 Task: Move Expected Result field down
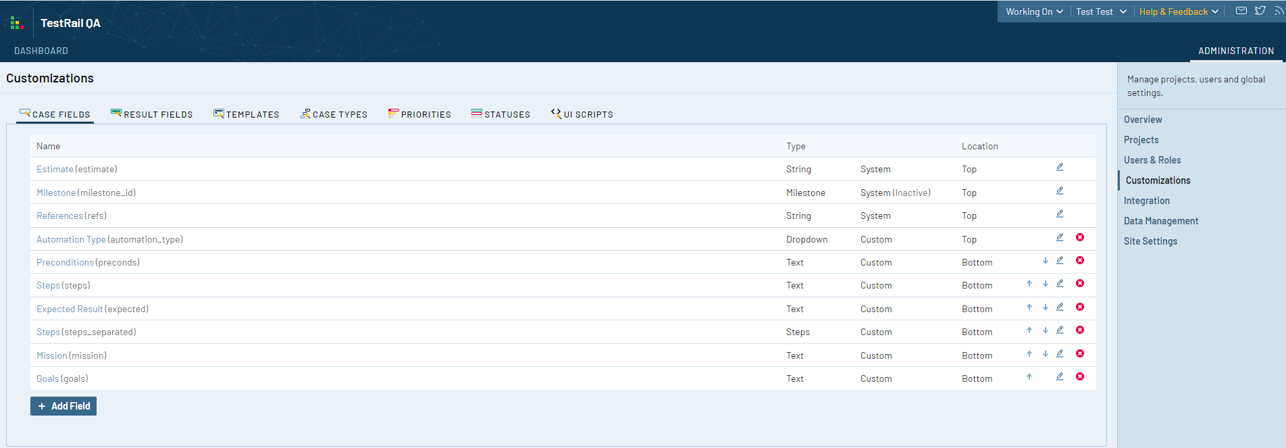pyautogui.click(x=1046, y=307)
